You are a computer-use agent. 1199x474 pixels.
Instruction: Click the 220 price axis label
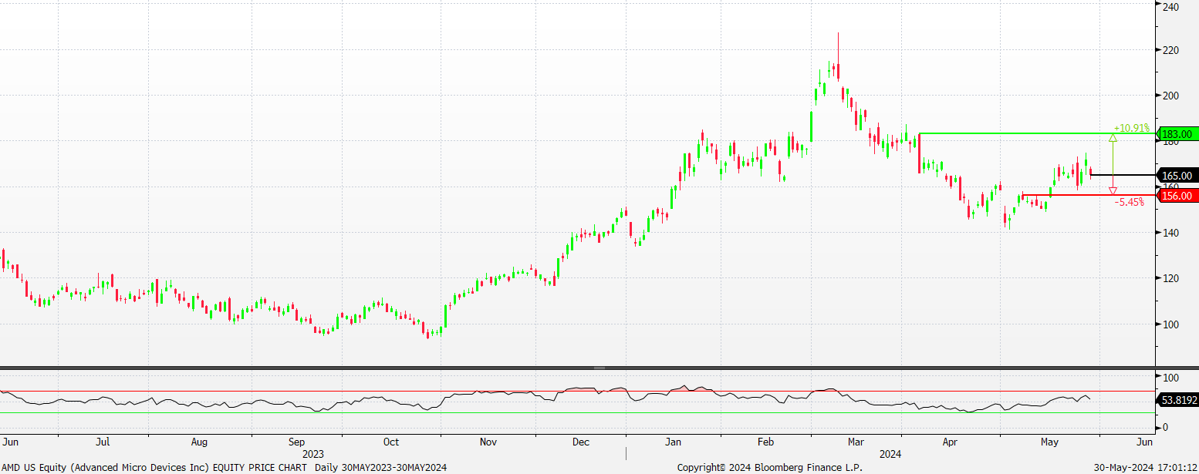pos(1170,50)
